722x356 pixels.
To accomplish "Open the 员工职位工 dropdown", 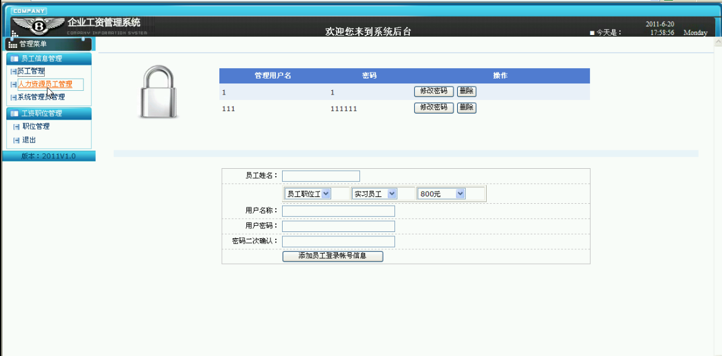I will 308,194.
